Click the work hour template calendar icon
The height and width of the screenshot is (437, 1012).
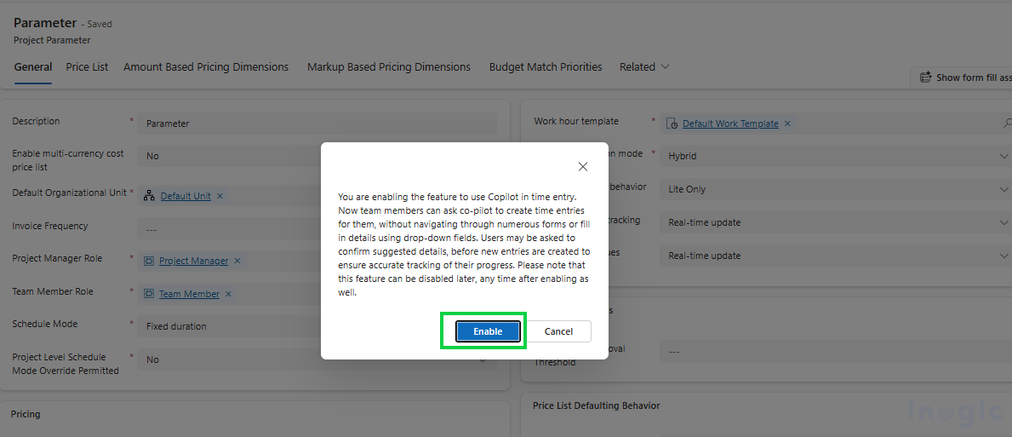672,124
